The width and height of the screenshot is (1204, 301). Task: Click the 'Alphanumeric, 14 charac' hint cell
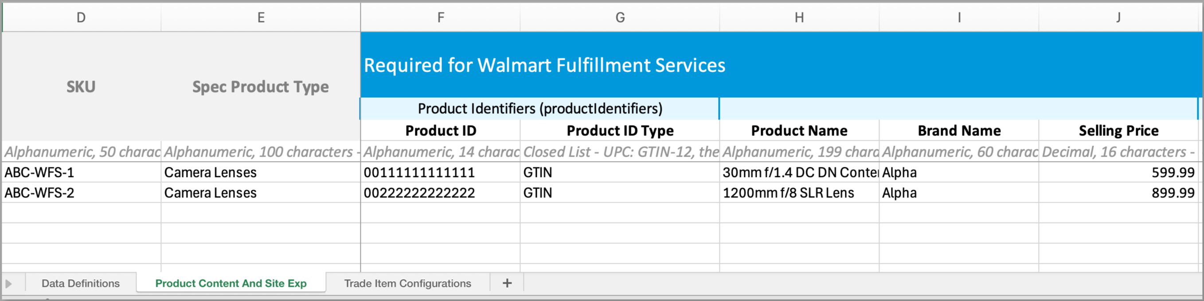[440, 152]
